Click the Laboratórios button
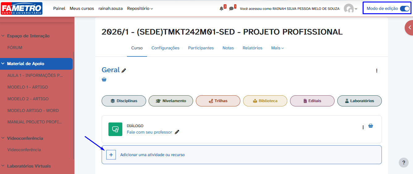The image size is (413, 174). click(x=360, y=101)
